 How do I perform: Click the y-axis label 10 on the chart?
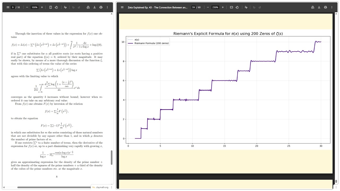click(x=123, y=42)
